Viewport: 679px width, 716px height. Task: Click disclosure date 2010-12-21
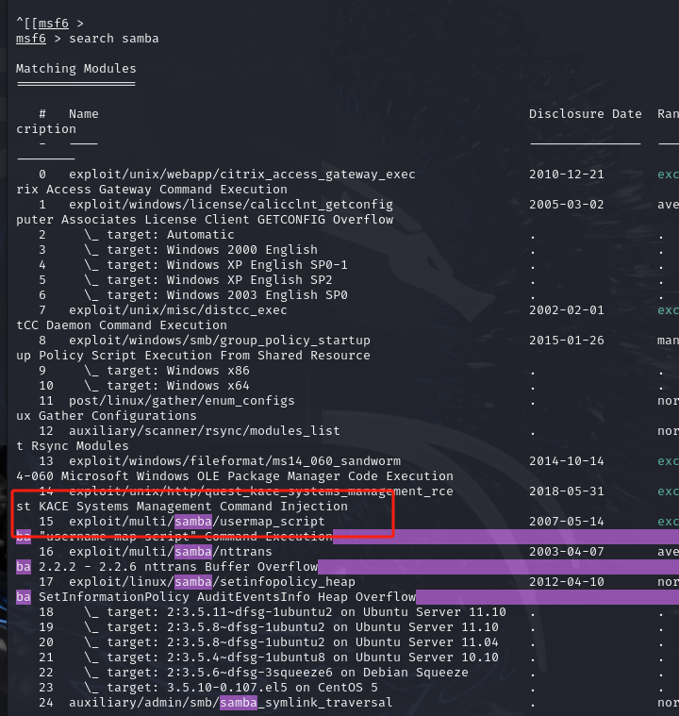pyautogui.click(x=567, y=175)
